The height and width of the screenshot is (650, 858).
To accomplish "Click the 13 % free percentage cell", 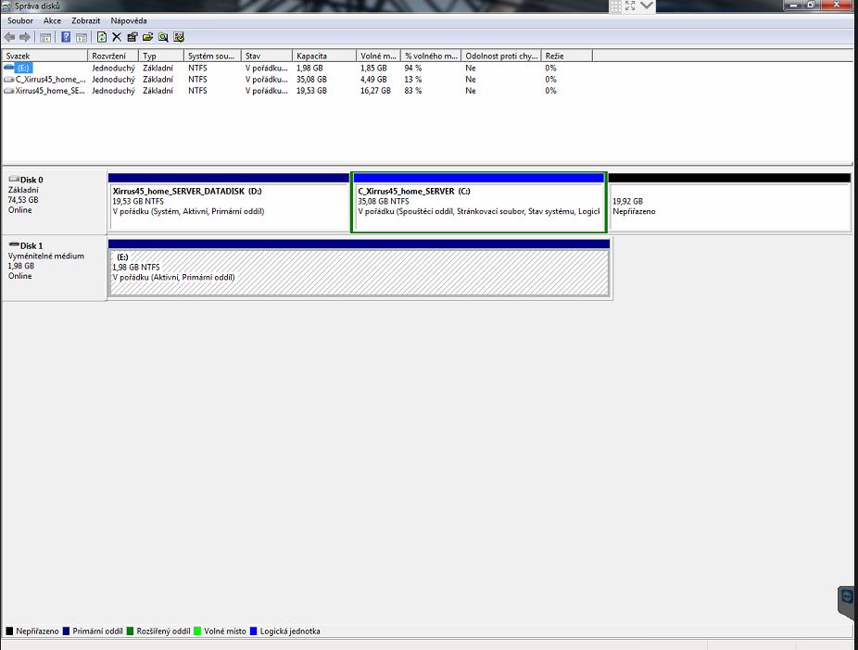I will (412, 80).
